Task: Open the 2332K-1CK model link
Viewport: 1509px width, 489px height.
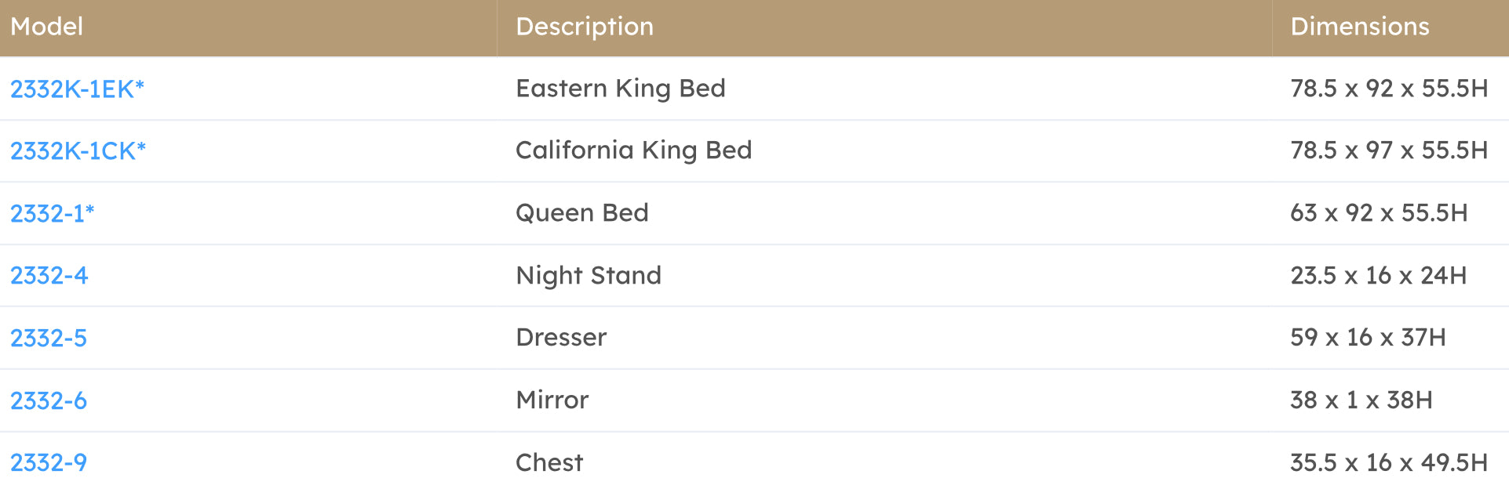Action: [x=78, y=151]
